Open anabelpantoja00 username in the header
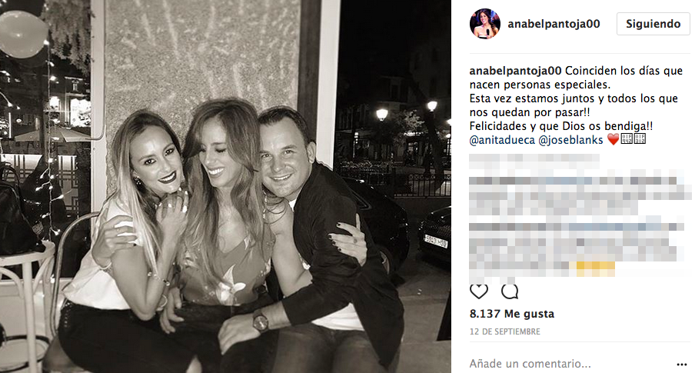 pyautogui.click(x=554, y=24)
